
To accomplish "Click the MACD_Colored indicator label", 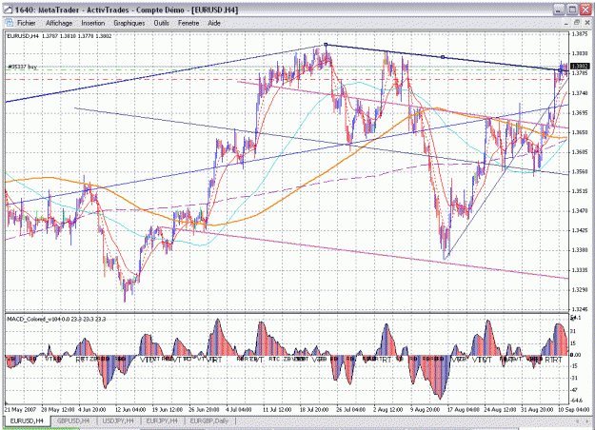I will click(x=56, y=320).
